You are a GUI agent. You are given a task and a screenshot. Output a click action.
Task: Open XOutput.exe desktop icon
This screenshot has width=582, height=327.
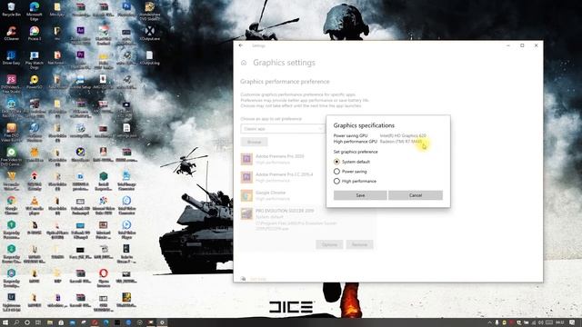149,34
